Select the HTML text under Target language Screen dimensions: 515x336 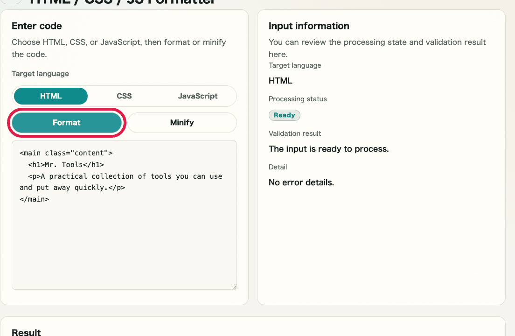[280, 80]
